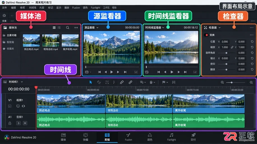
Task: Open flag color dropdown in timeline toolbar
Action: tap(167, 83)
